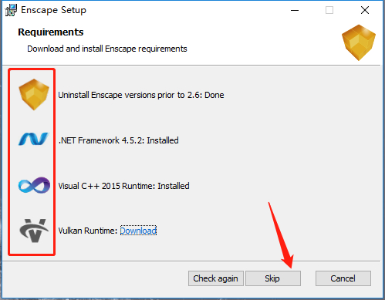Click the Enscape cube logo in the header
This screenshot has width=385, height=300.
click(359, 42)
